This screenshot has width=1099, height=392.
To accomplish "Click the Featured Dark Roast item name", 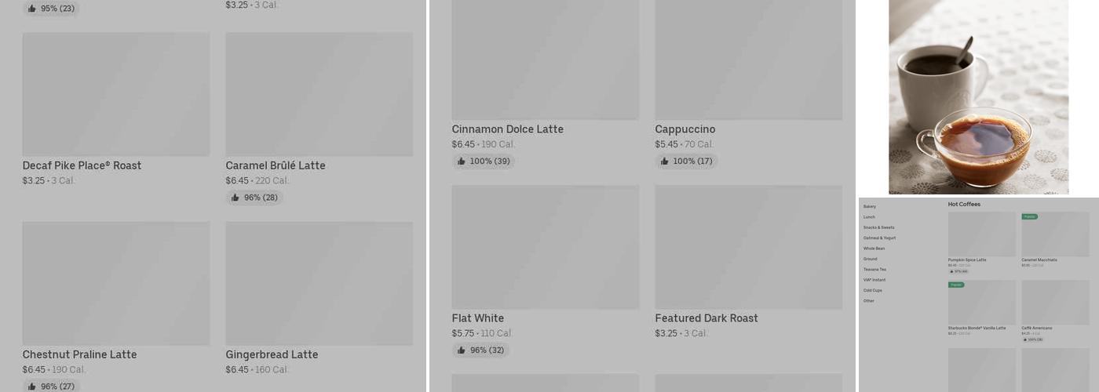I will coord(706,318).
